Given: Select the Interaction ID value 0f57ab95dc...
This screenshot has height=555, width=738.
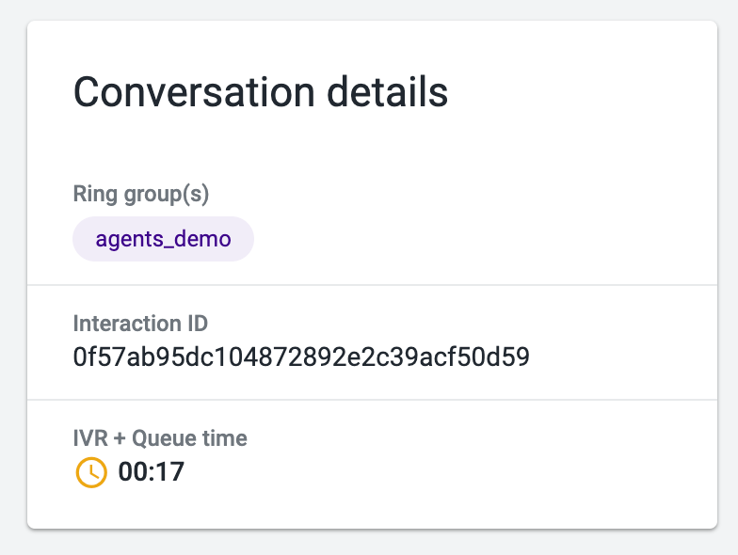Looking at the screenshot, I should [x=301, y=357].
